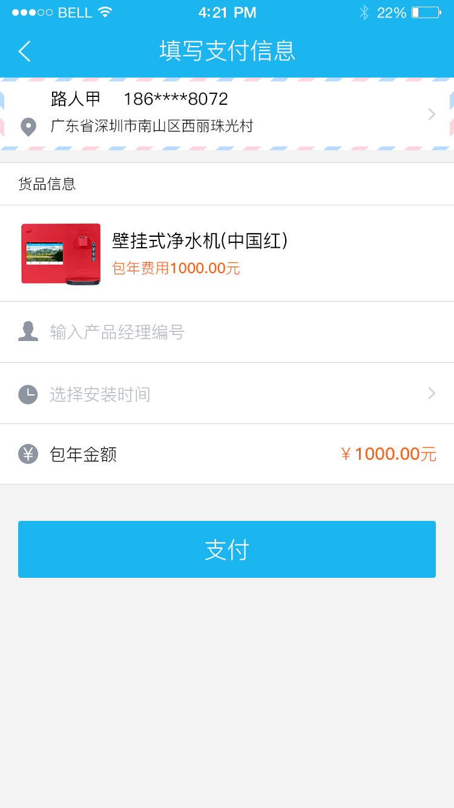Click the blue 支付 button
Screen dimensions: 454x808
[x=227, y=549]
